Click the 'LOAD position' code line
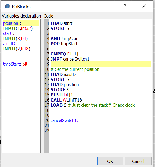155x167 pixels. pos(64,85)
